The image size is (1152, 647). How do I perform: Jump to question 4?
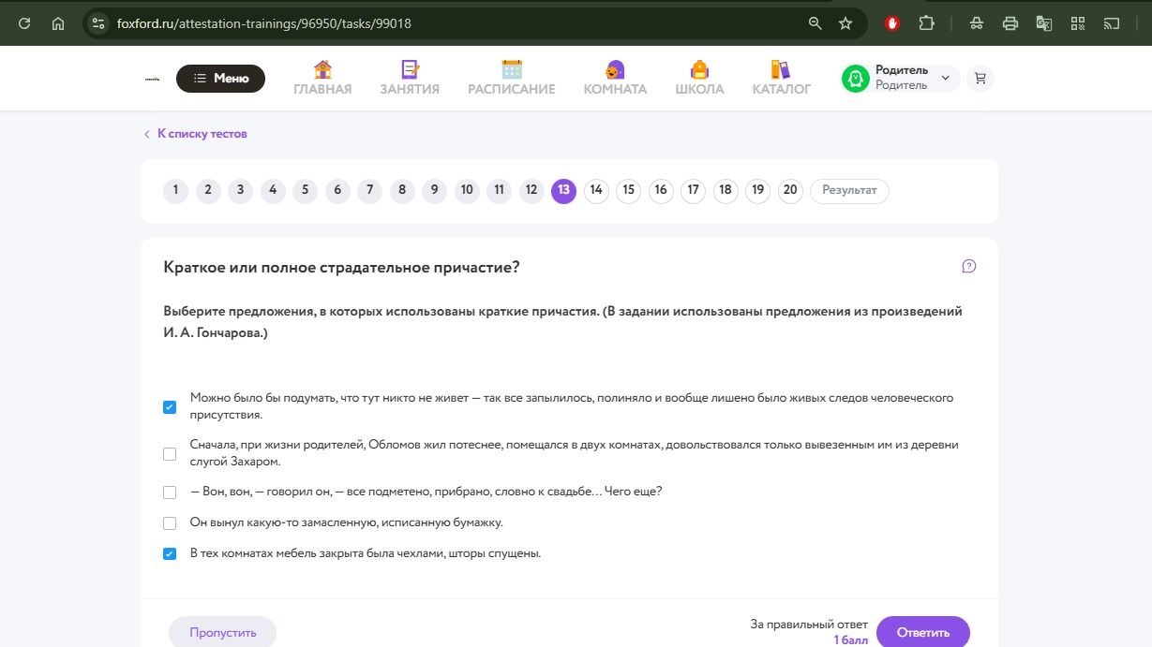(x=273, y=191)
